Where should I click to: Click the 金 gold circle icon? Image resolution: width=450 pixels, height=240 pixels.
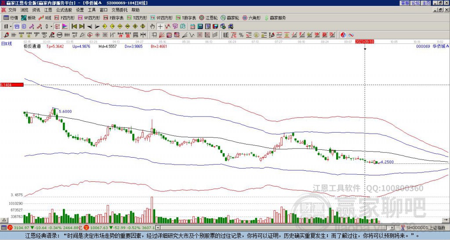coord(256,35)
